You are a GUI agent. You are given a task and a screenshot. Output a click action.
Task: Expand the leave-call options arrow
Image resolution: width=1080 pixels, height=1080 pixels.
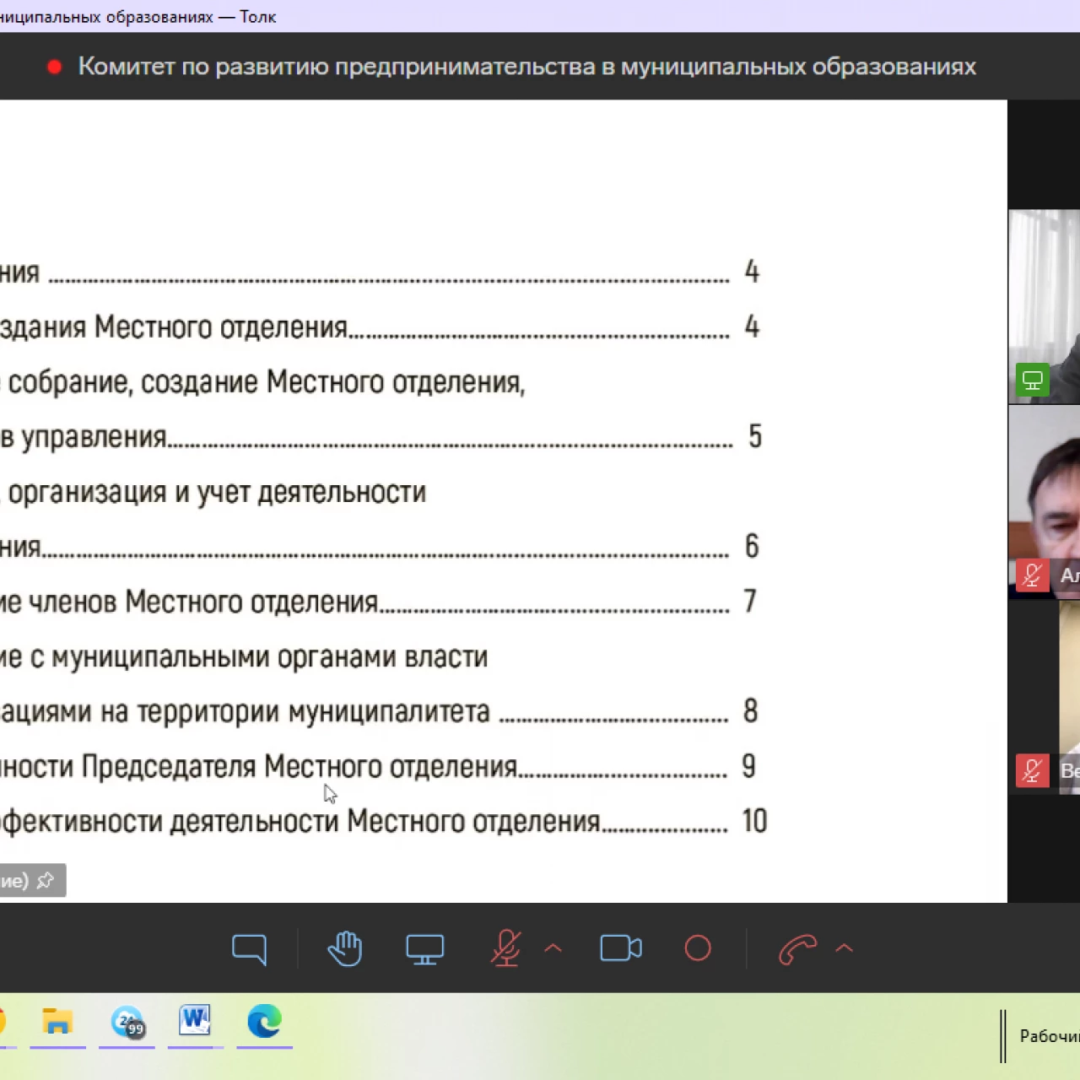click(x=844, y=948)
